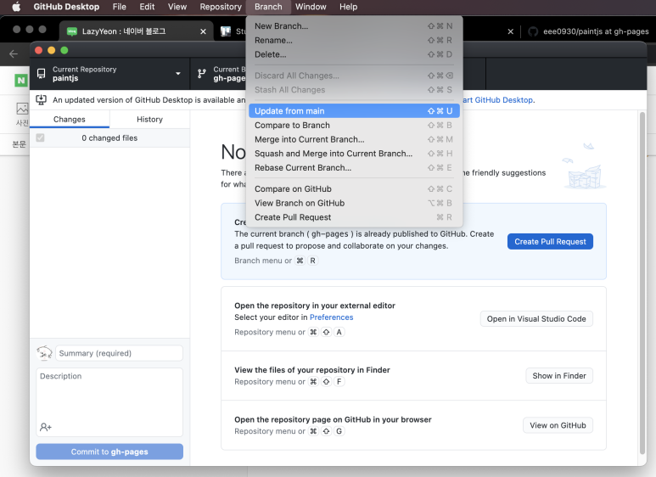
Task: Click the LazyYeon tab blog favicon
Action: [72, 31]
